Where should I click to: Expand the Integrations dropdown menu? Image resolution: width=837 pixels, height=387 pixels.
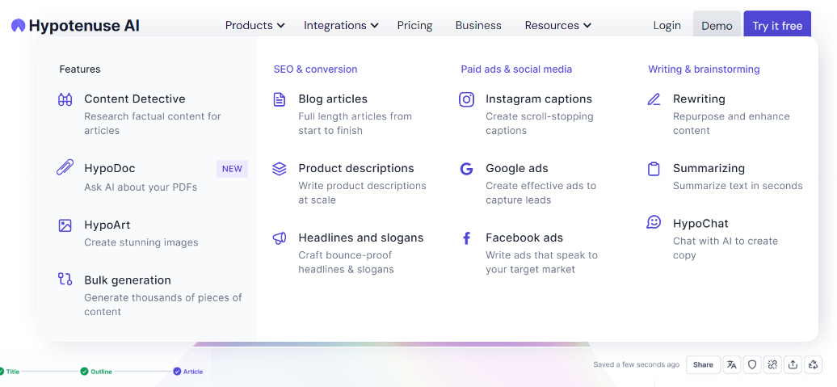pyautogui.click(x=341, y=25)
